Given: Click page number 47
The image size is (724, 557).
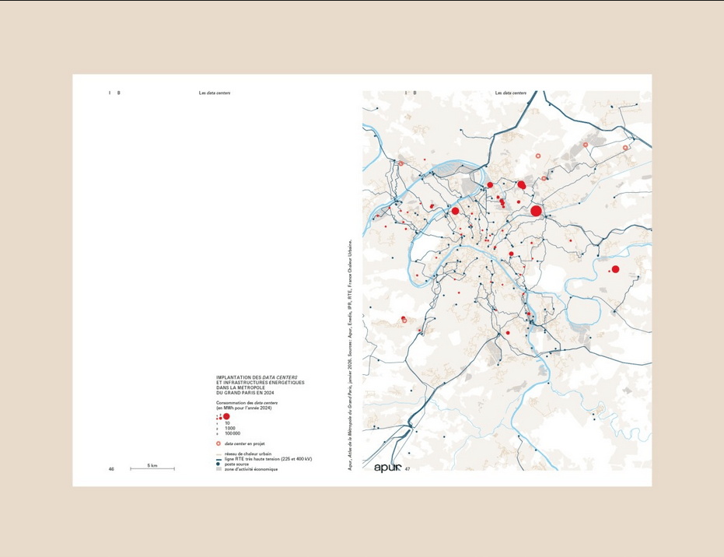Looking at the screenshot, I should [407, 469].
